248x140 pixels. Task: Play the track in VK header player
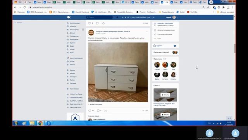click(x=125, y=17)
